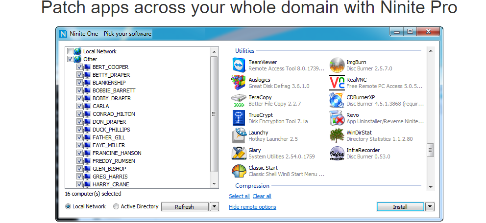Uncheck the Other group checkbox
The height and width of the screenshot is (223, 486).
pyautogui.click(x=71, y=59)
